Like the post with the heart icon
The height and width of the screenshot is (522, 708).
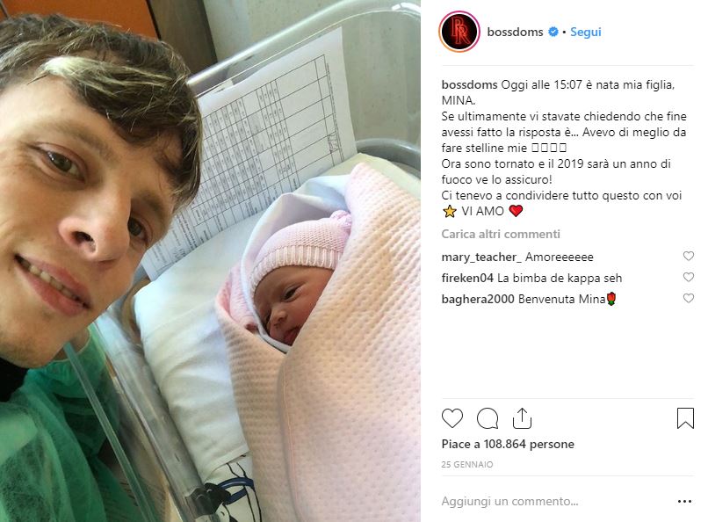point(452,418)
